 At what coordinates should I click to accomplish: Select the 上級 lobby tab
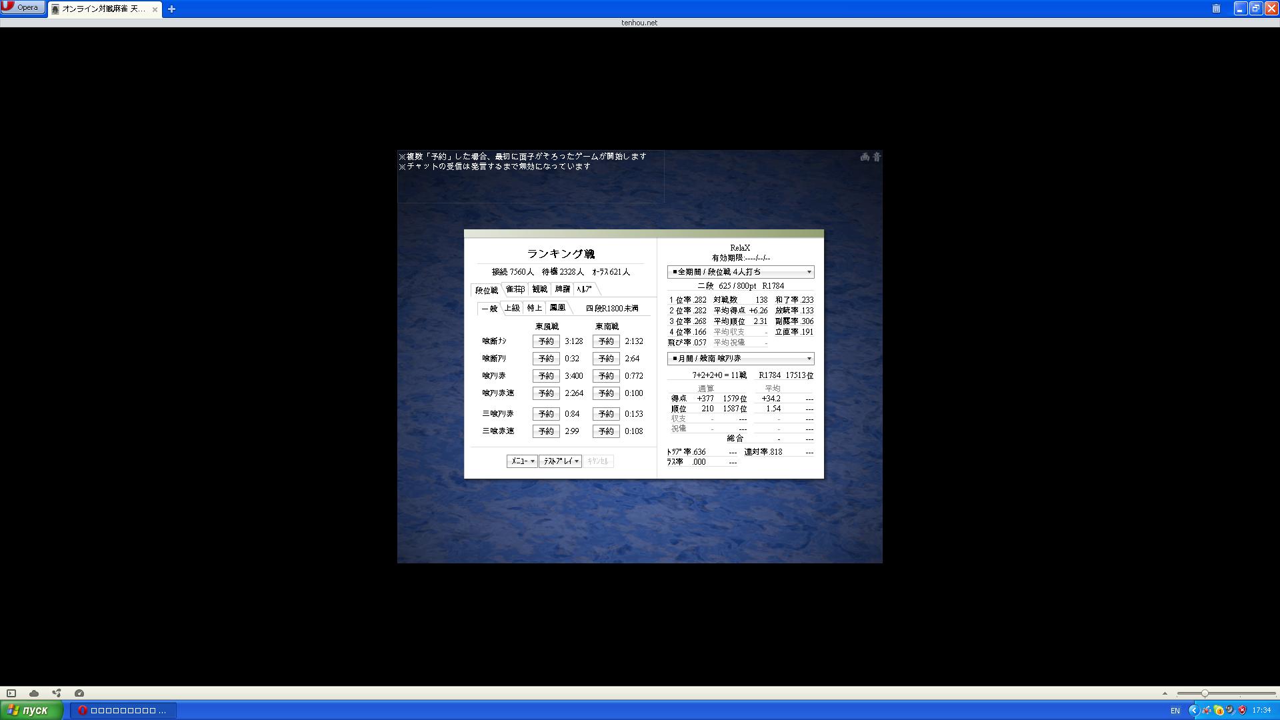point(512,308)
